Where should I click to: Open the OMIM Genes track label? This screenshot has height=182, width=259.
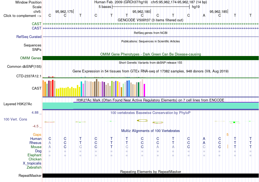pos(31,58)
